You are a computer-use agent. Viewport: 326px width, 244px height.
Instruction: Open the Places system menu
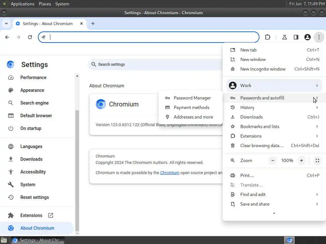point(45,4)
